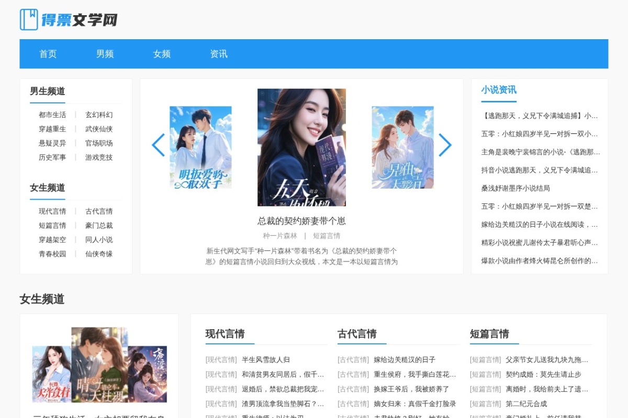
Task: Select 穿越架空 category
Action: [52, 239]
